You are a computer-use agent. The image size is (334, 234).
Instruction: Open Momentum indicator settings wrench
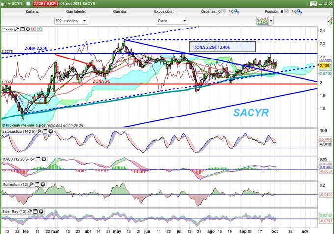pos(31,184)
